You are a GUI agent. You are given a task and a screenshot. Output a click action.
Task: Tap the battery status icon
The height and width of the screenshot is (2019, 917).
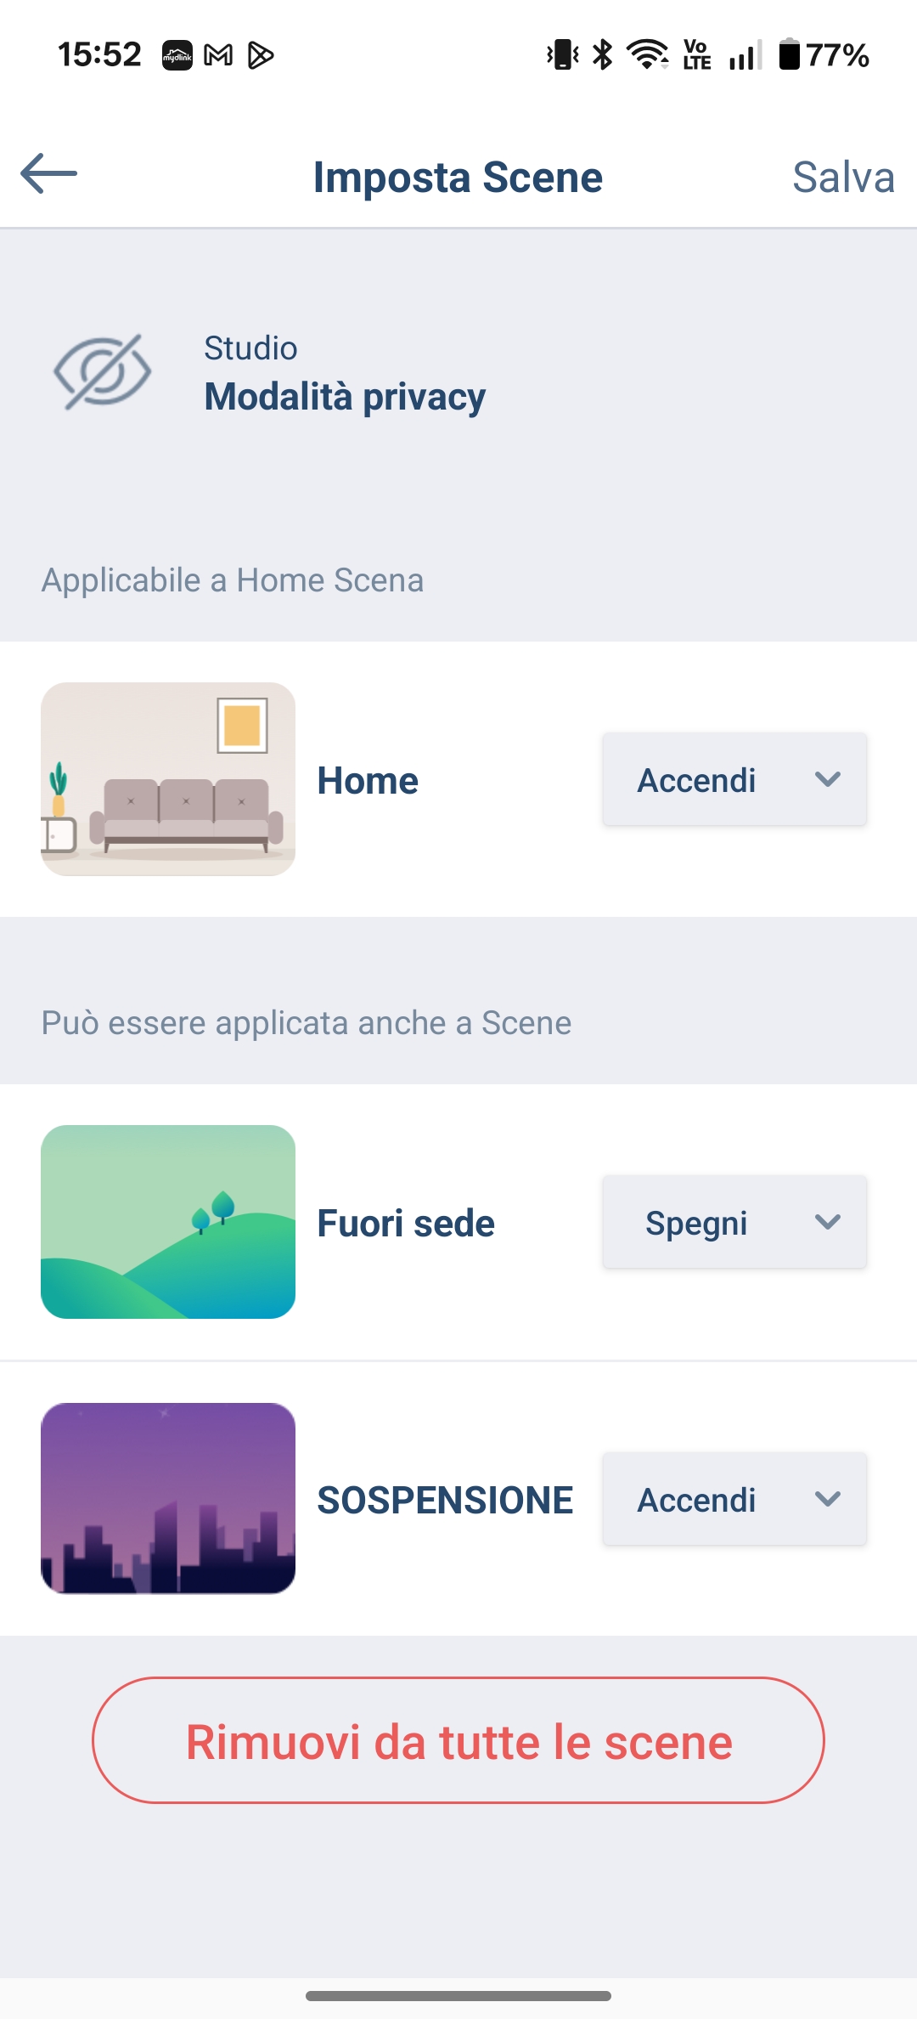790,55
